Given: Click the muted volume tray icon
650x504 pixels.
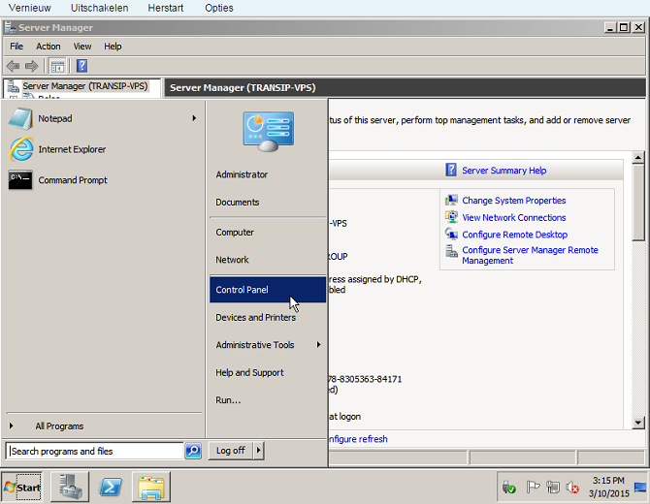Looking at the screenshot, I should point(572,488).
